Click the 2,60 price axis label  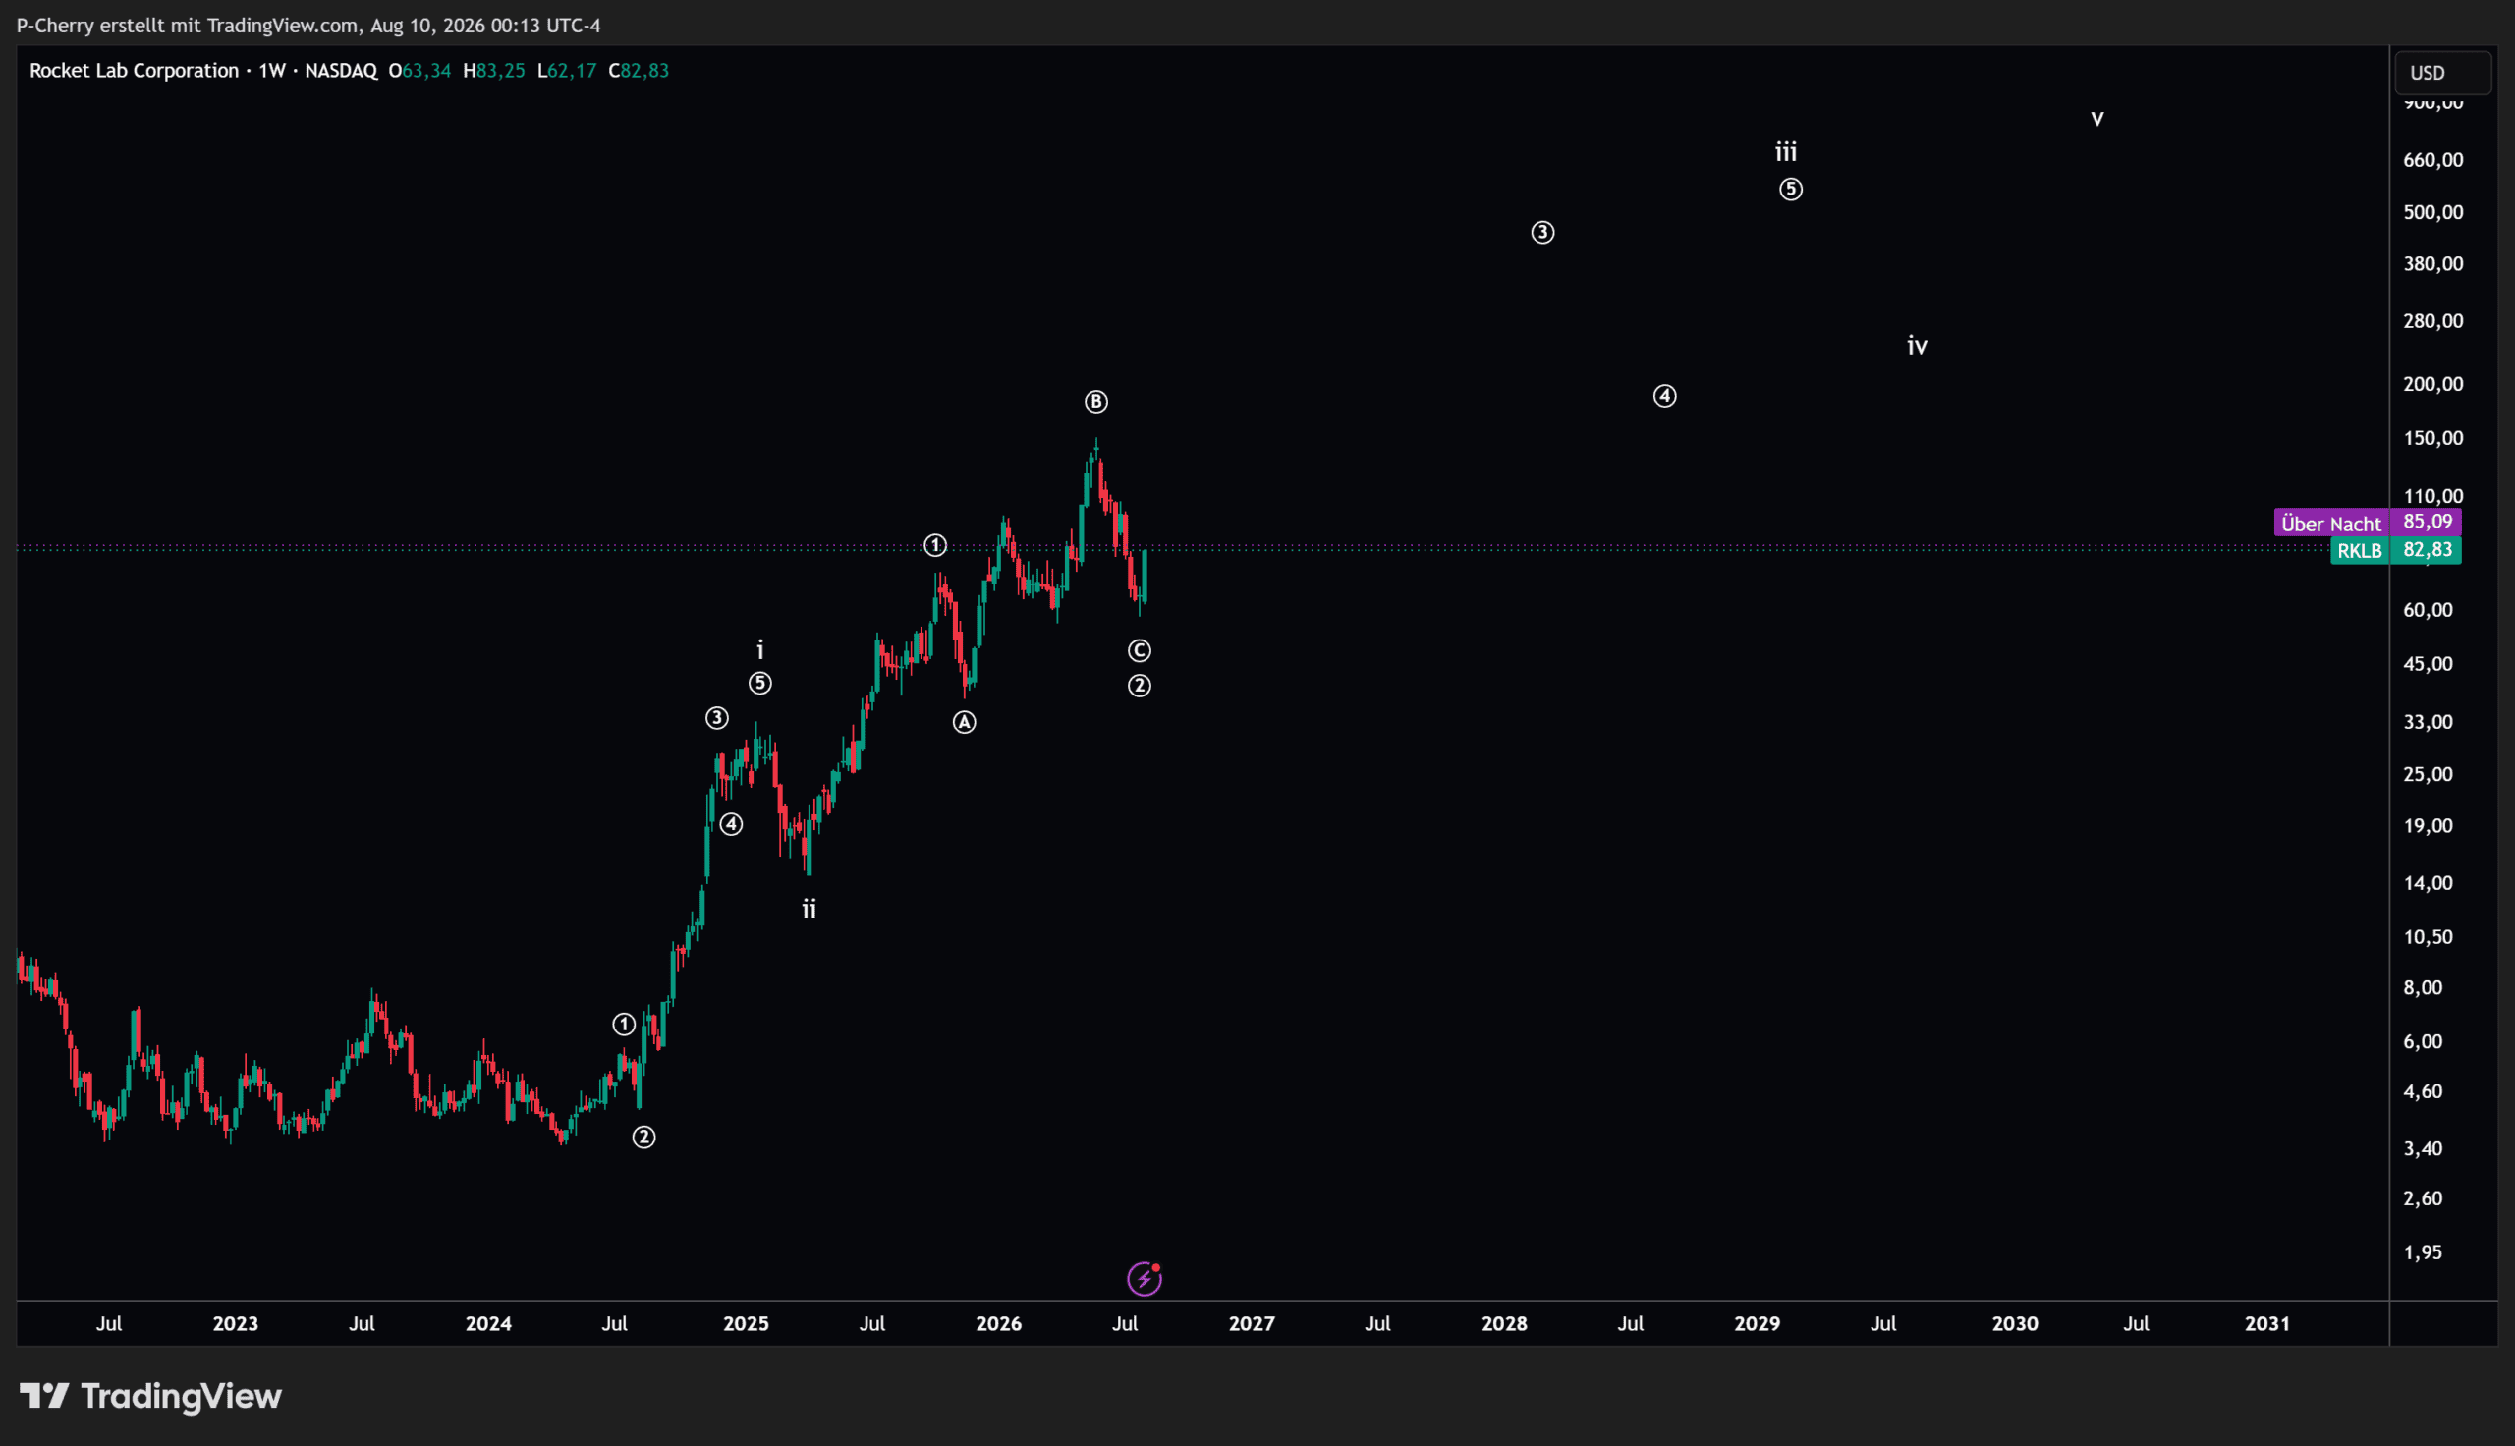point(2423,1197)
